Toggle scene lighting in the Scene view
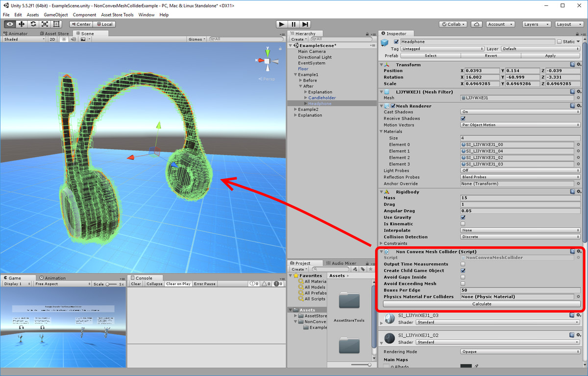This screenshot has width=588, height=376. click(64, 39)
